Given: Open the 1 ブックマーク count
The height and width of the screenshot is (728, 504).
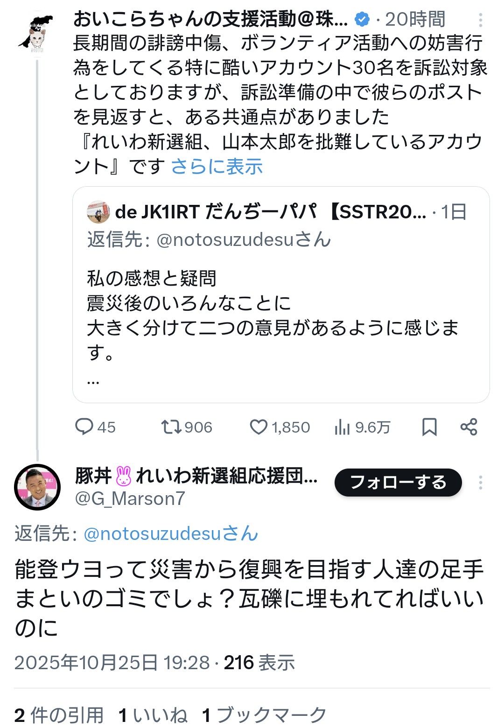Looking at the screenshot, I should (264, 715).
